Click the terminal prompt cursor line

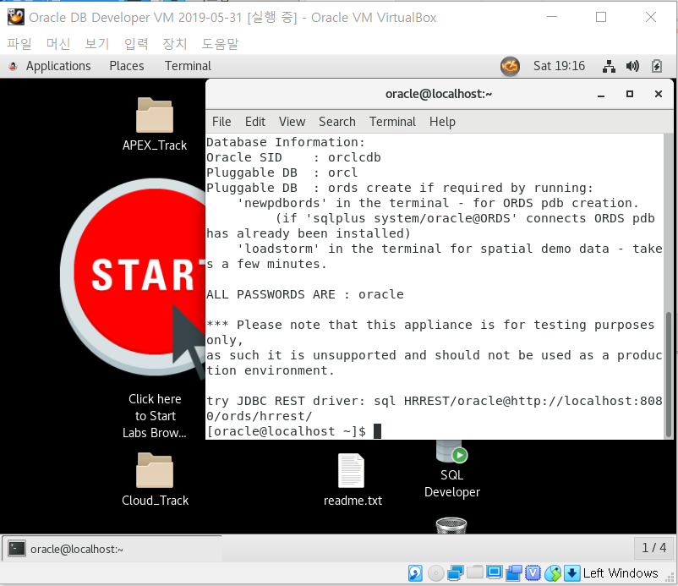pos(294,431)
